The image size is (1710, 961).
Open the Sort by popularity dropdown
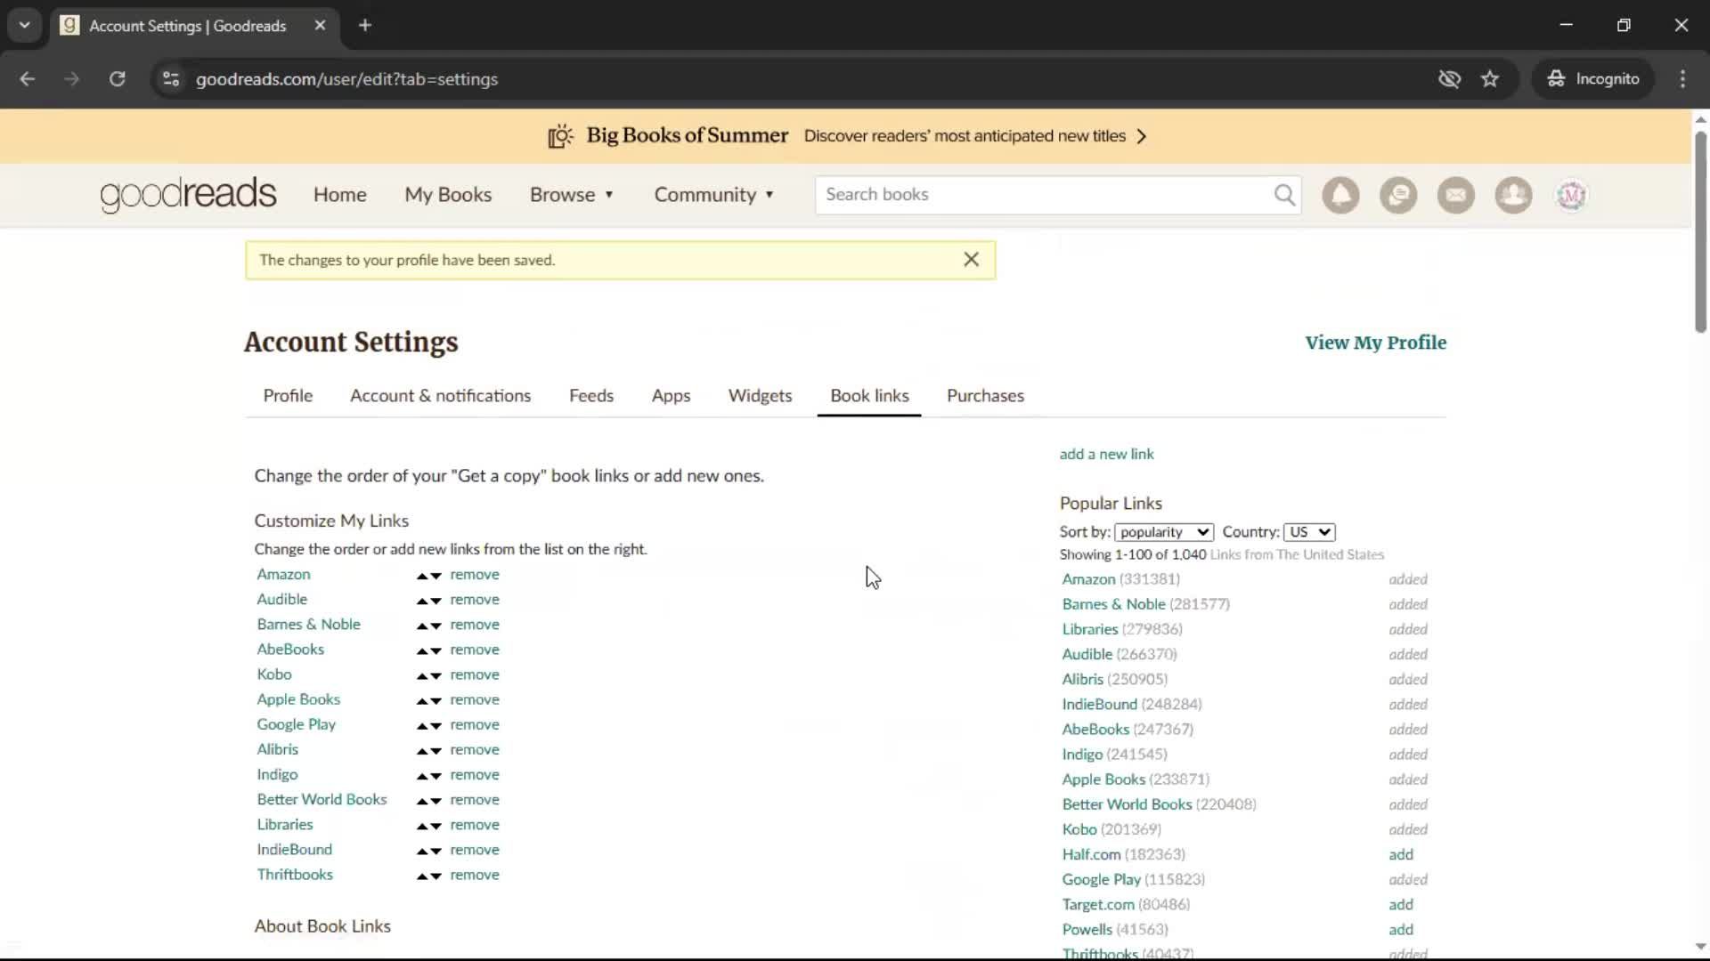point(1163,531)
